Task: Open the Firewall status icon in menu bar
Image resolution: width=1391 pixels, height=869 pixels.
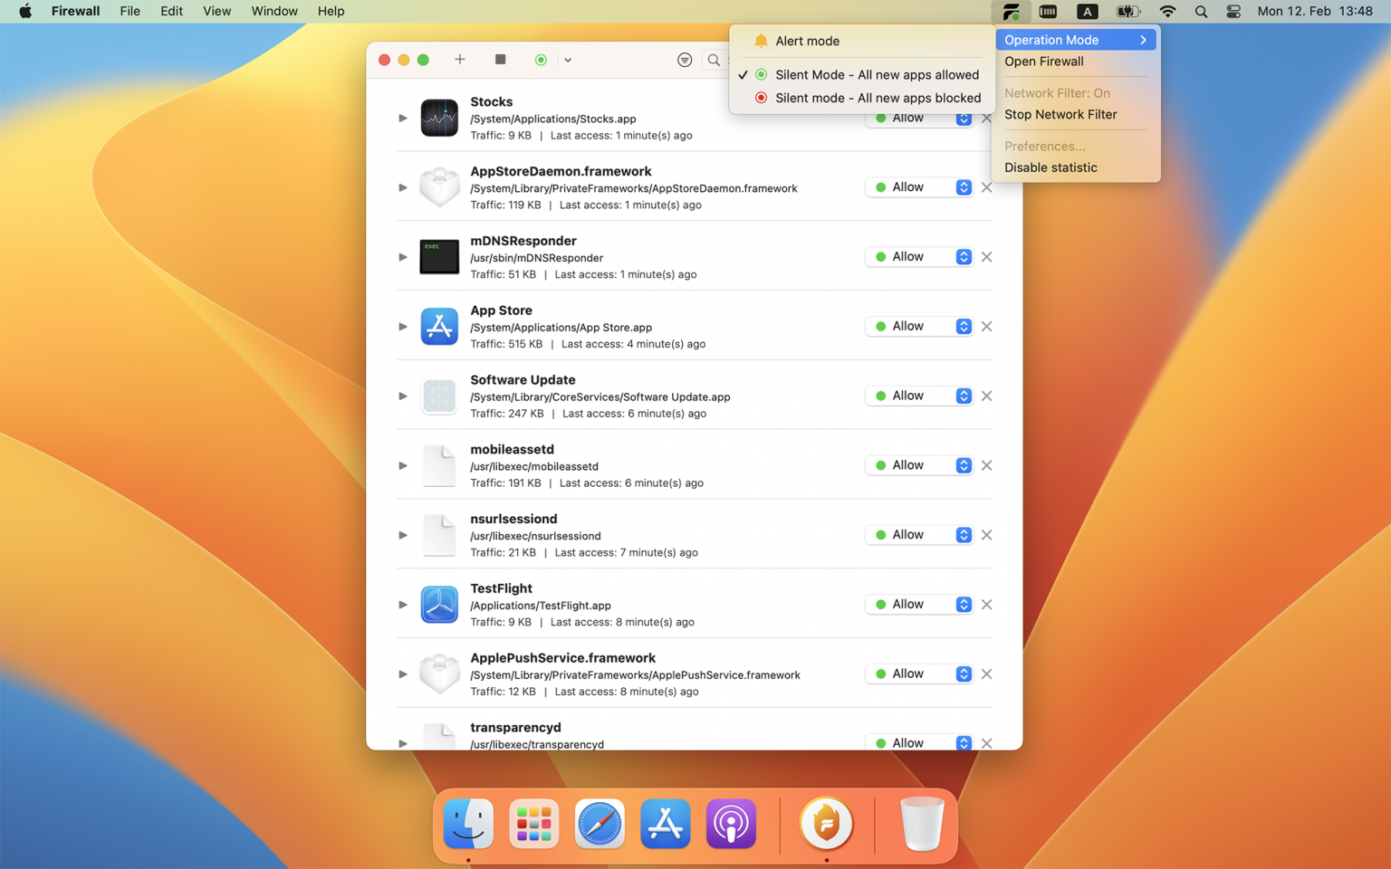Action: coord(1010,11)
